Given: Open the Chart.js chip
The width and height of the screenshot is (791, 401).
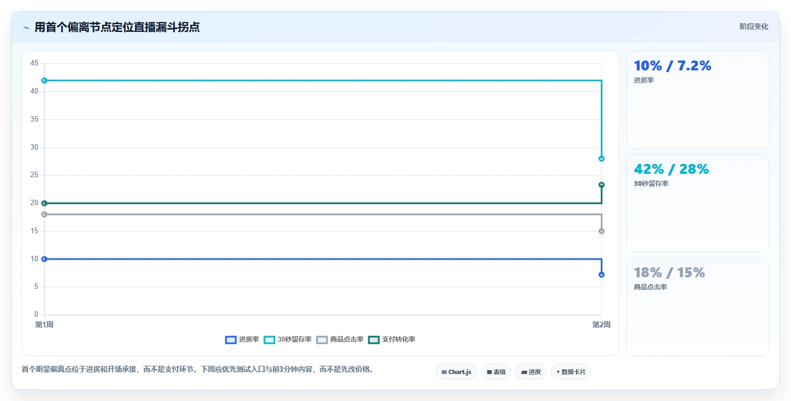Looking at the screenshot, I should [x=456, y=372].
